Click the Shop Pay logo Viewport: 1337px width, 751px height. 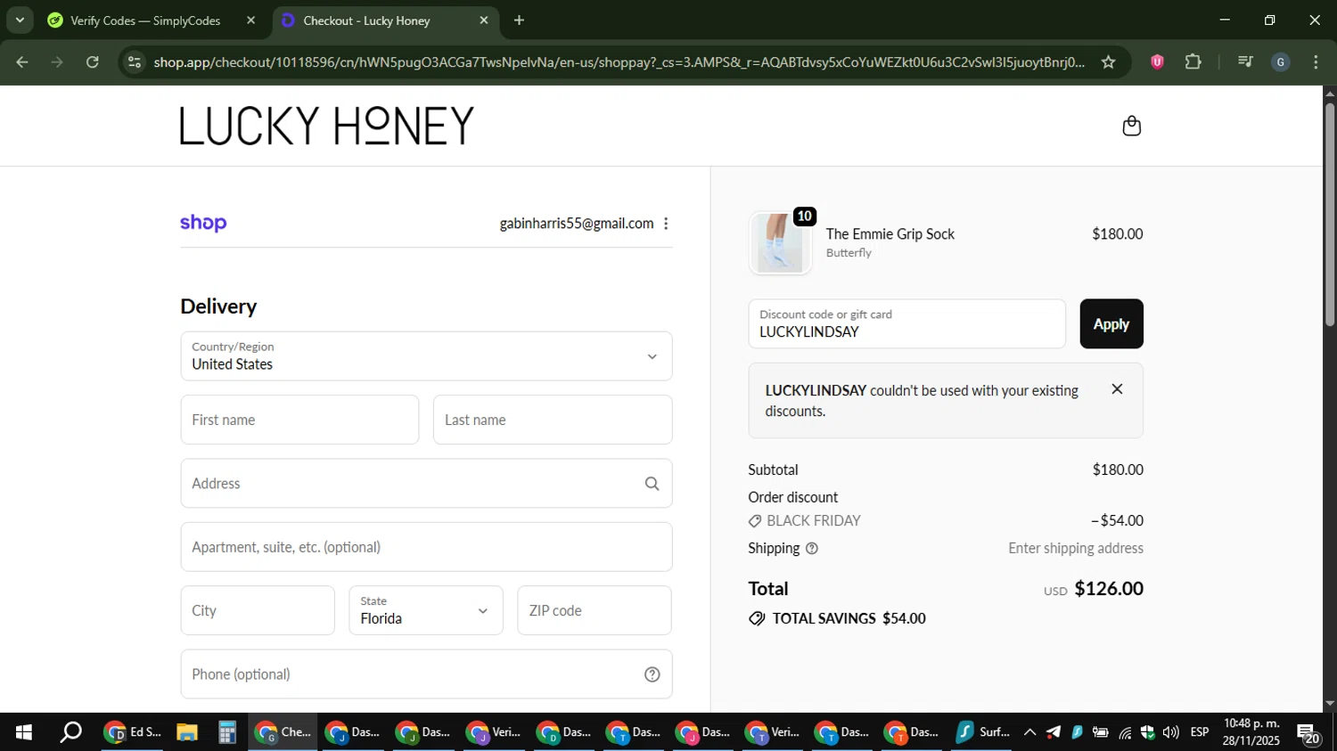point(203,223)
